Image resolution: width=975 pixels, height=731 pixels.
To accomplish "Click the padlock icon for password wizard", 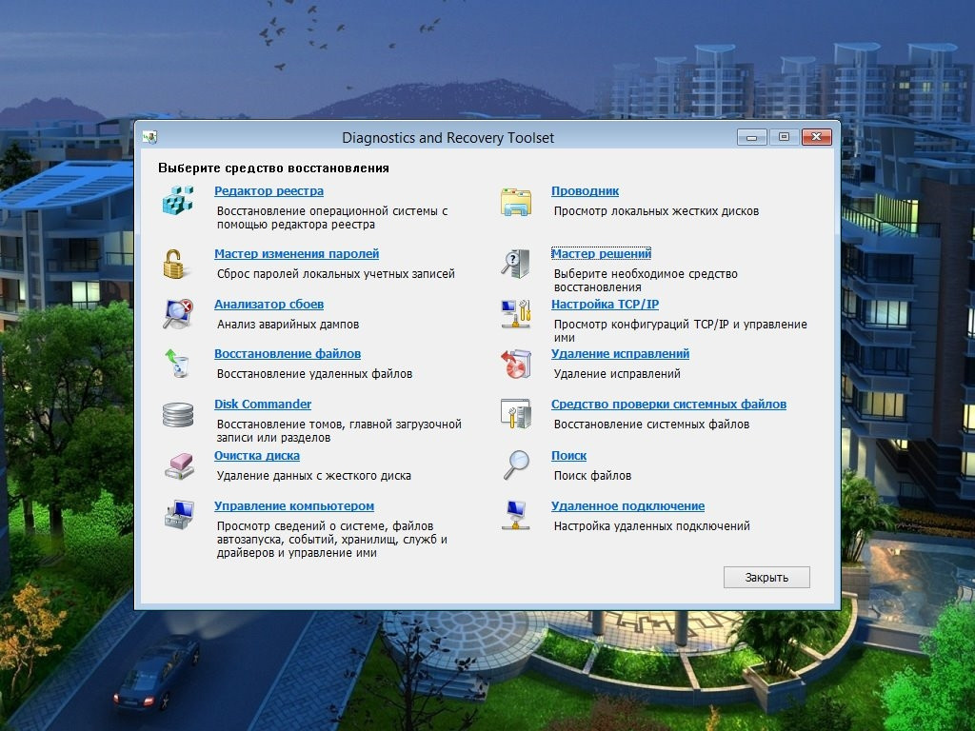I will (x=173, y=264).
